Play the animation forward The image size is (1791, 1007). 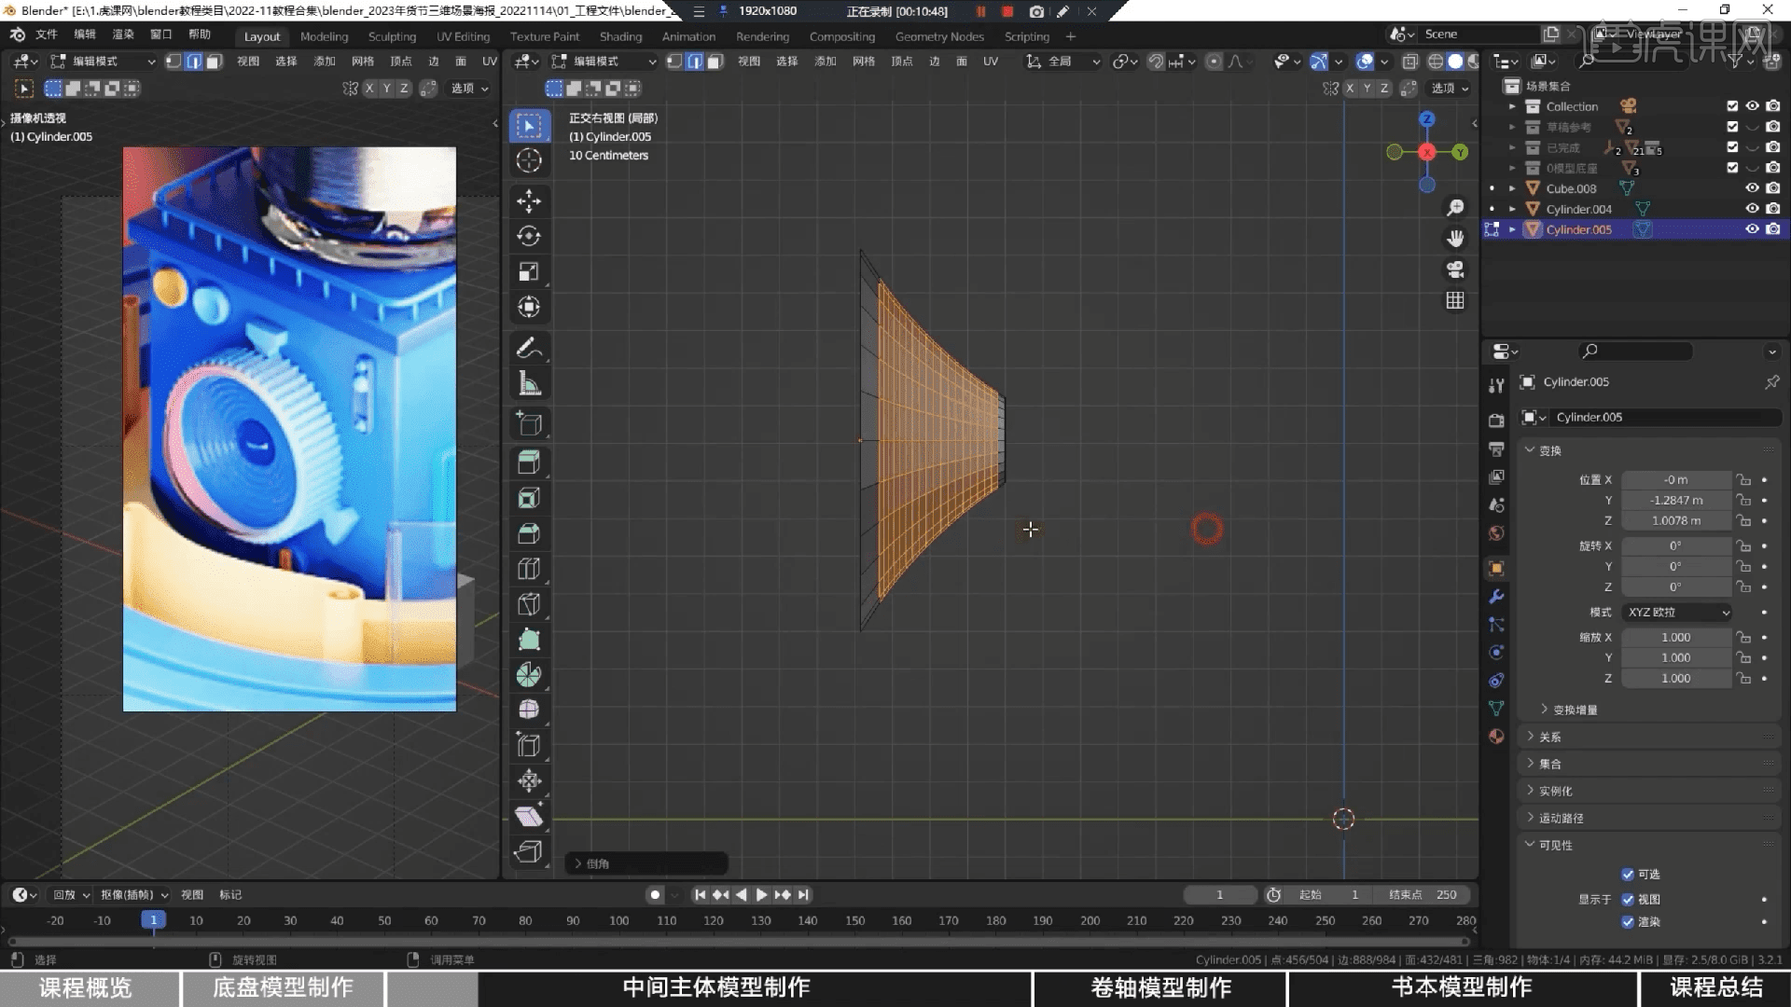tap(761, 895)
